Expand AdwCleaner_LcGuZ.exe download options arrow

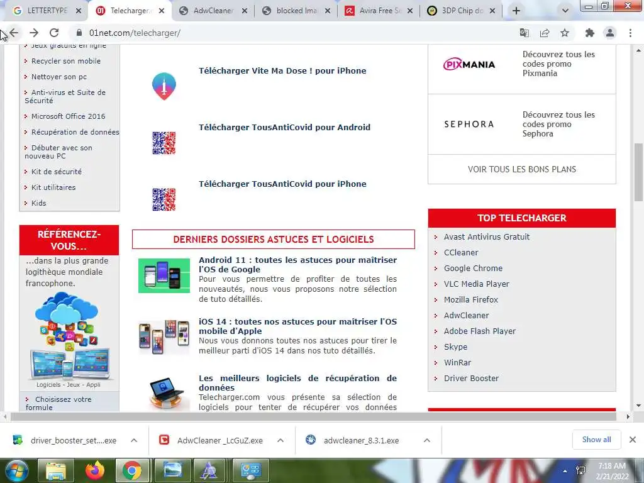pyautogui.click(x=280, y=440)
